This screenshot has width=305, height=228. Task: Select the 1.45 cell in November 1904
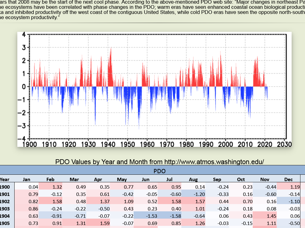[x=265, y=216]
